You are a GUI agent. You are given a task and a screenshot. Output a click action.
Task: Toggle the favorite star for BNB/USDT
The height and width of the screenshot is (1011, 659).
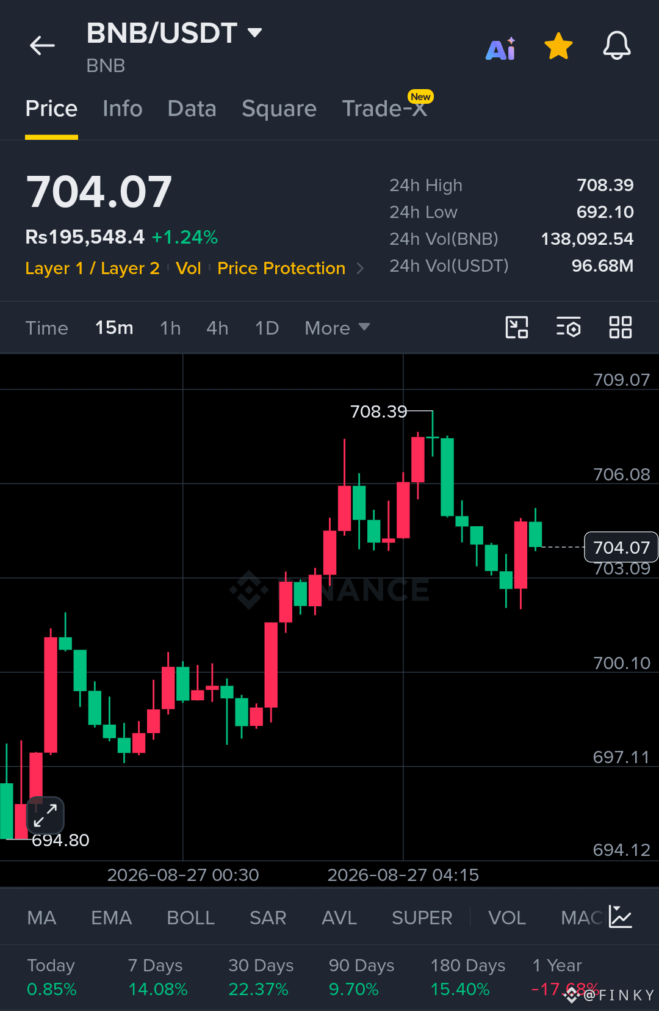(x=558, y=46)
